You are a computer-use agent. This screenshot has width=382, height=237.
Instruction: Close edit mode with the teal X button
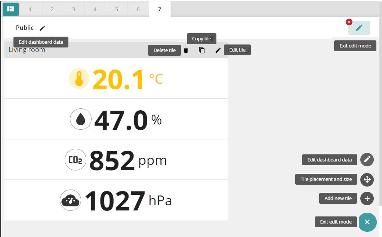coord(367,222)
